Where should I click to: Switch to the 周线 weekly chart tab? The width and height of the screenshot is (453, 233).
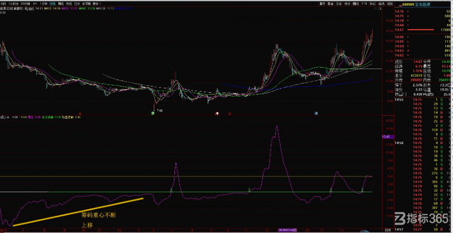click(x=60, y=4)
